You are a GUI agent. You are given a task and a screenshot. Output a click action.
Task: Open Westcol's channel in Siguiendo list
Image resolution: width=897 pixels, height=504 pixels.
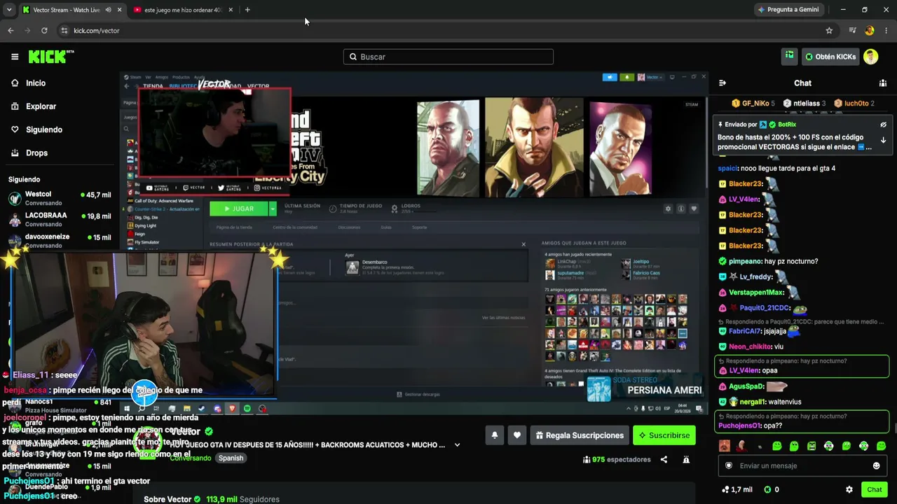click(60, 198)
